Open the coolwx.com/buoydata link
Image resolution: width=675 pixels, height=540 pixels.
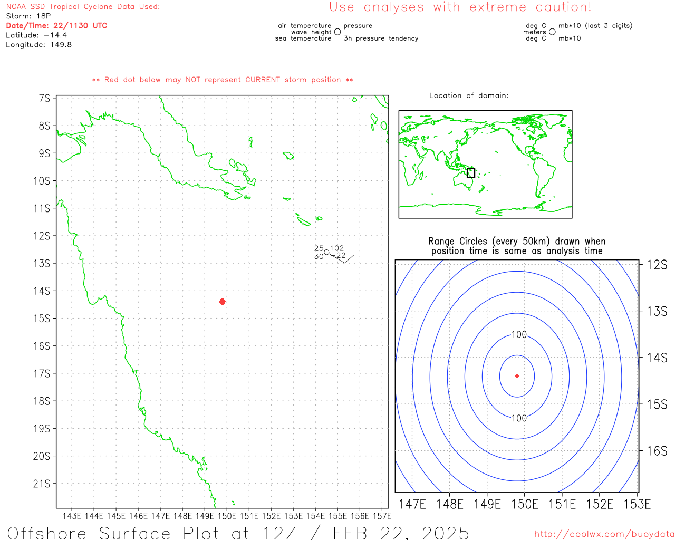pos(604,534)
